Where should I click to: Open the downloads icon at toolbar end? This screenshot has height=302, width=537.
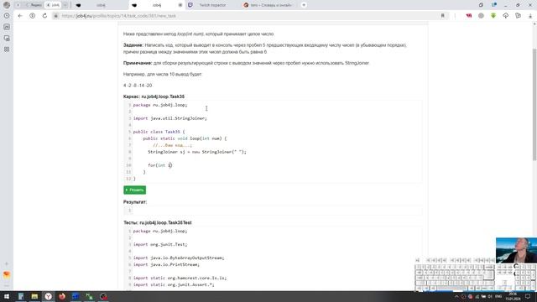[x=530, y=16]
